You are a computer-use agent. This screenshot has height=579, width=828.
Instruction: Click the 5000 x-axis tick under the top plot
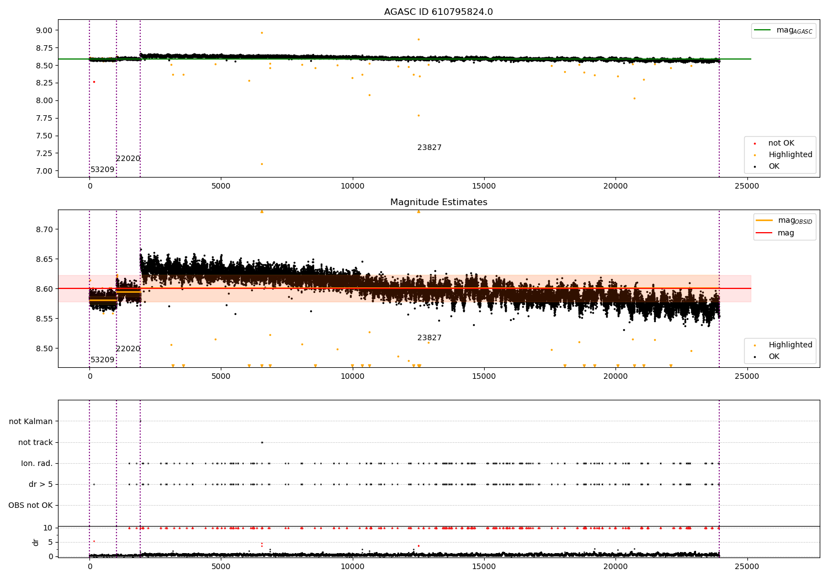point(221,186)
